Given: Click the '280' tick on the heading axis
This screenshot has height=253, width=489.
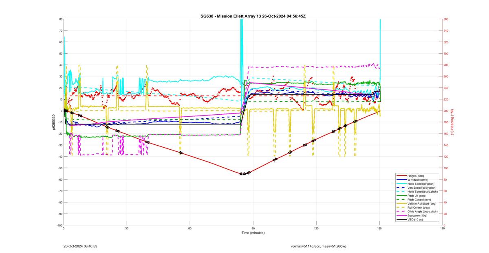Looking at the screenshot, I should (446, 65).
